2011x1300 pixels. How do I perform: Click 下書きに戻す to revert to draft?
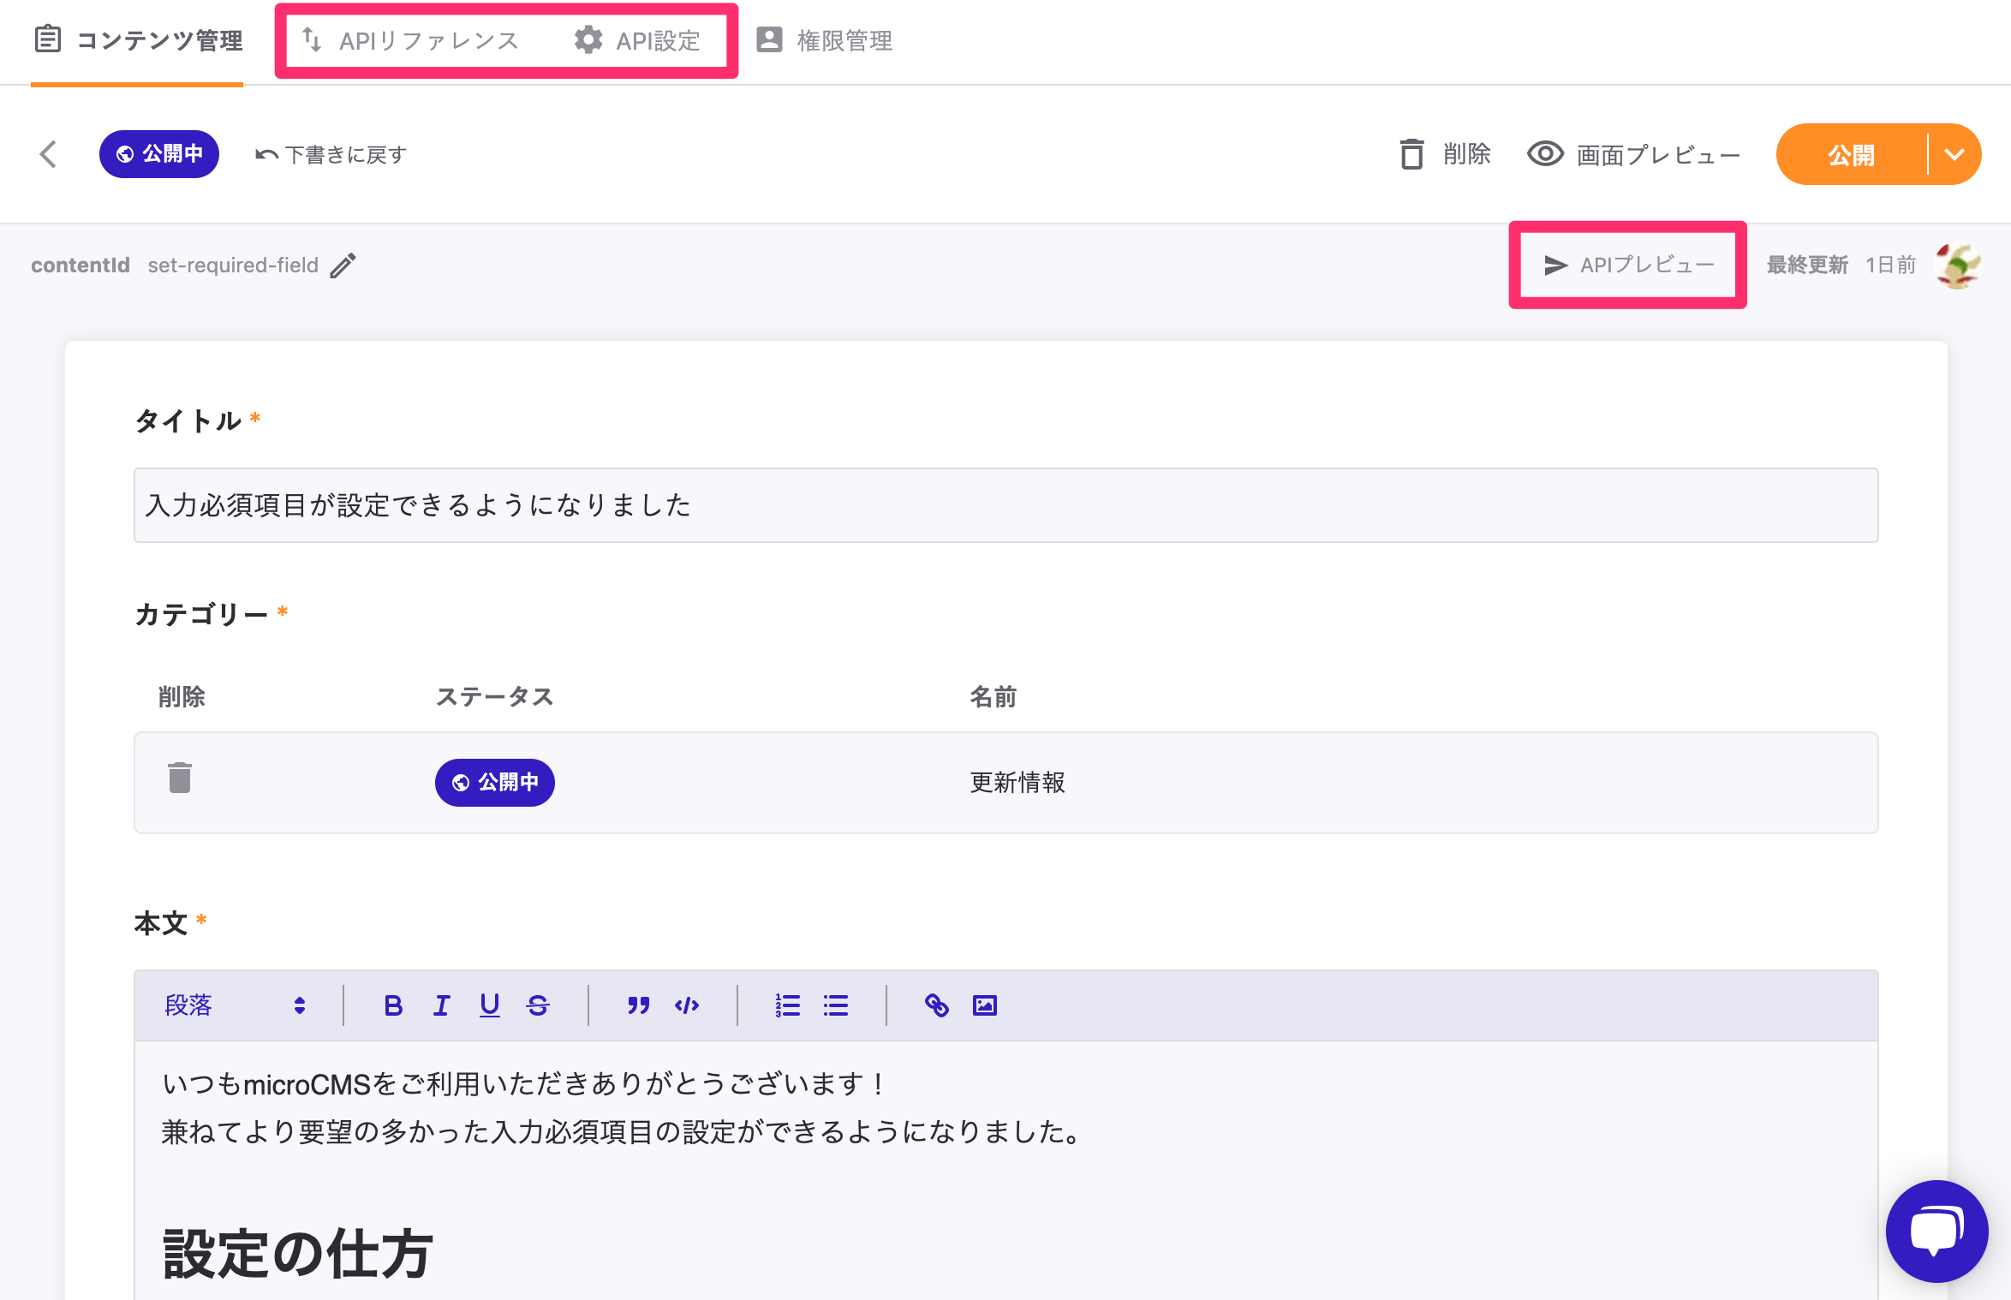click(x=331, y=155)
